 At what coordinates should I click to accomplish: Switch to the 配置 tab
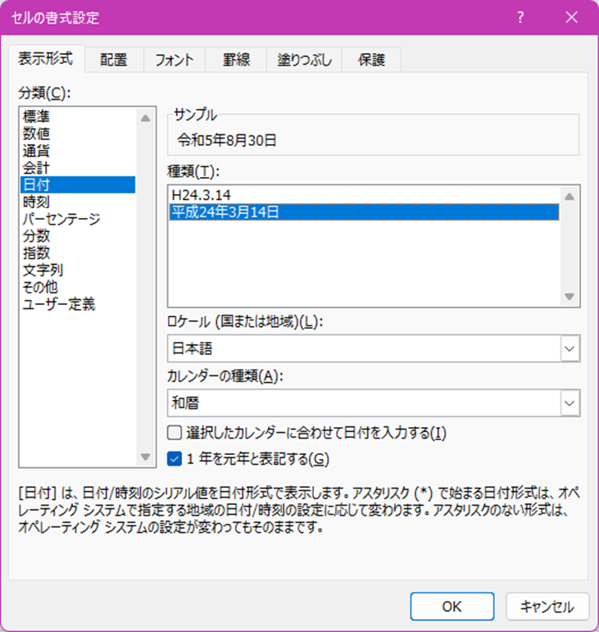(x=114, y=59)
